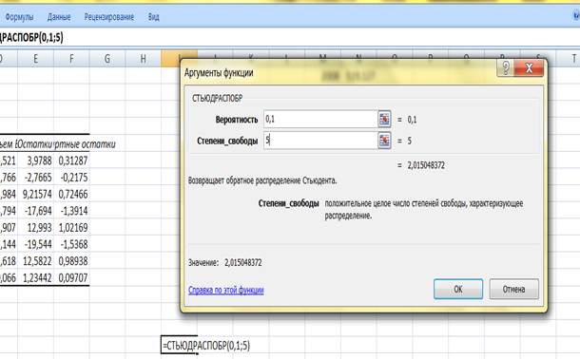Cancel the dialog with Отмена button
The height and width of the screenshot is (359, 580).
[x=513, y=289]
